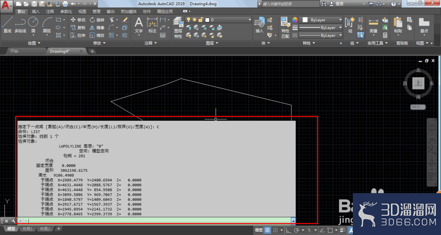Toggle layer lock padlock icon
The width and height of the screenshot is (441, 235).
pos(201,20)
